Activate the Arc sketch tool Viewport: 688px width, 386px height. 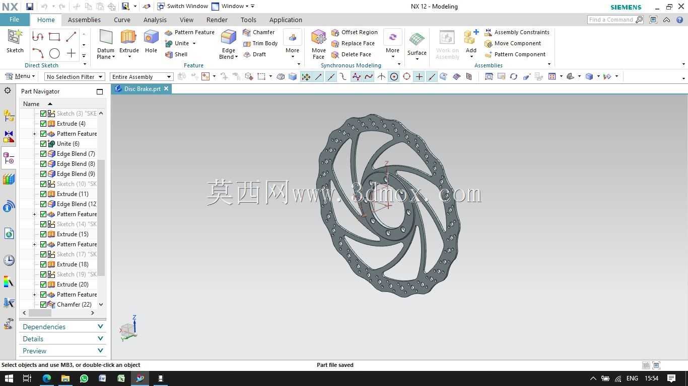tap(38, 53)
